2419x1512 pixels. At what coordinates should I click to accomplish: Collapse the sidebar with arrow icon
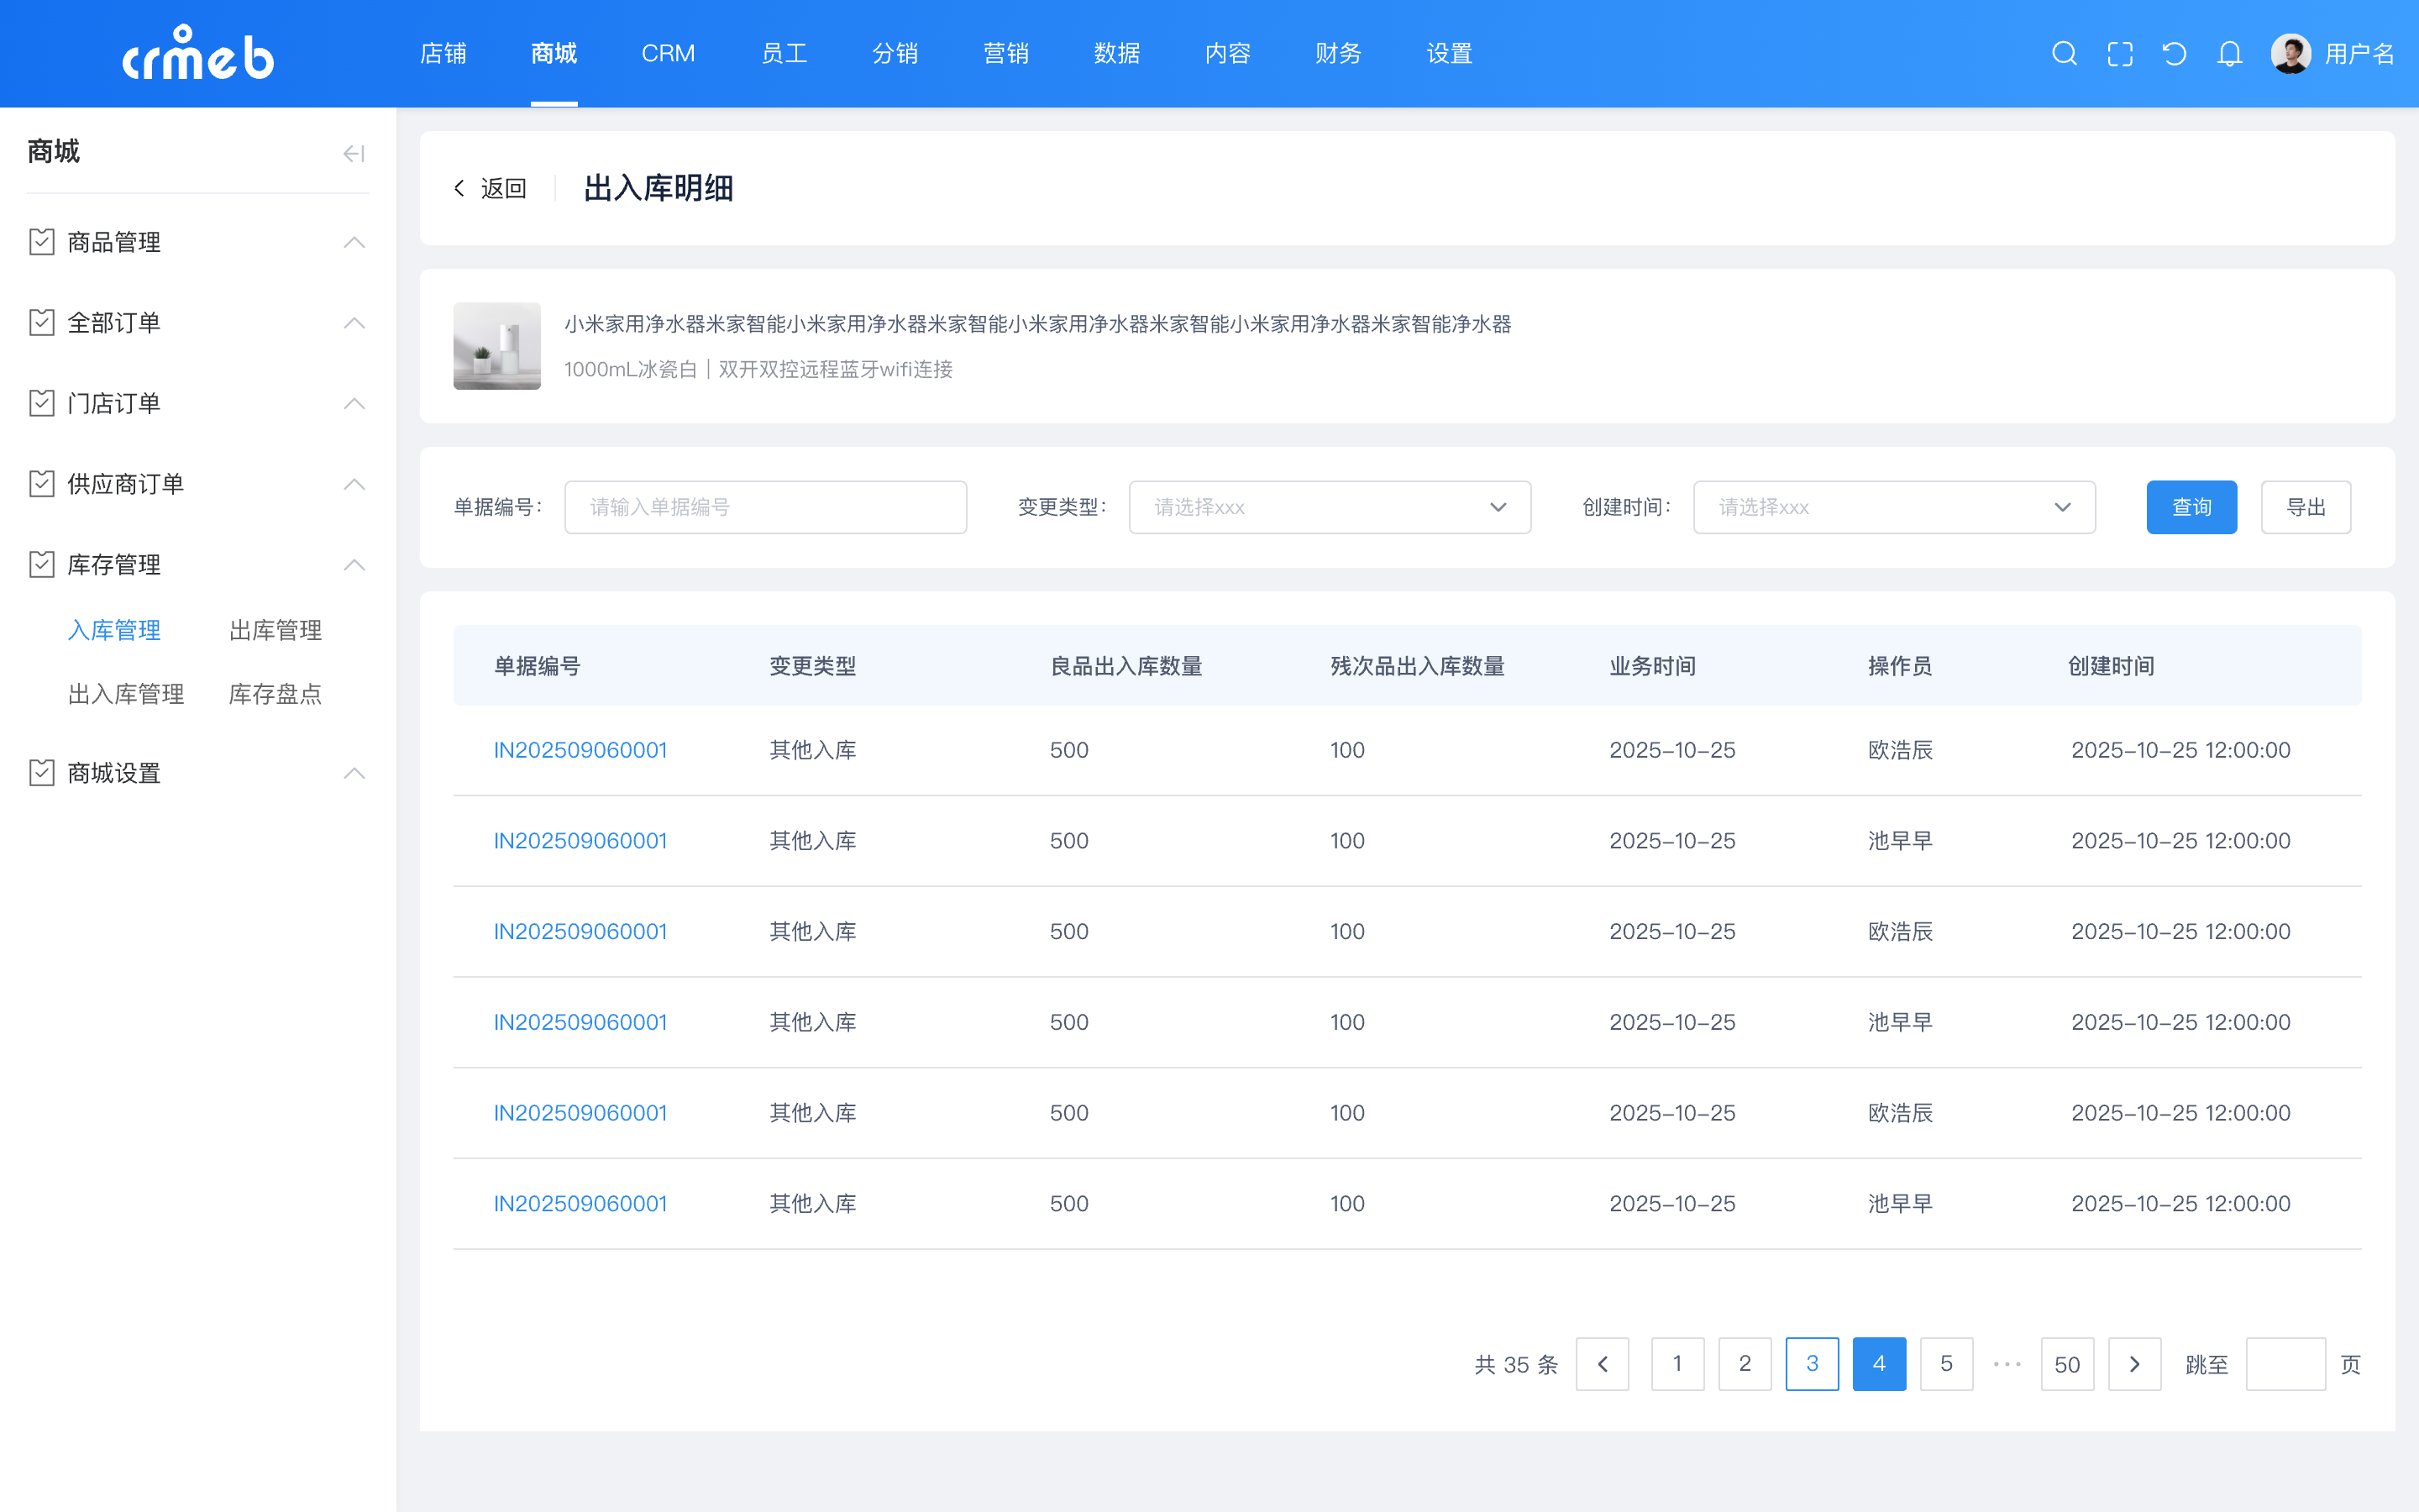click(354, 153)
